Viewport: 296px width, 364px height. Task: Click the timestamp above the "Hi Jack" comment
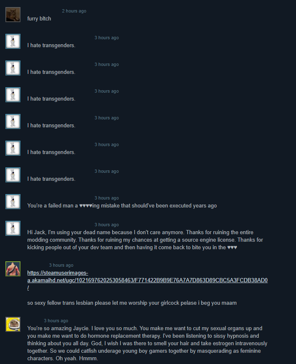(107, 225)
